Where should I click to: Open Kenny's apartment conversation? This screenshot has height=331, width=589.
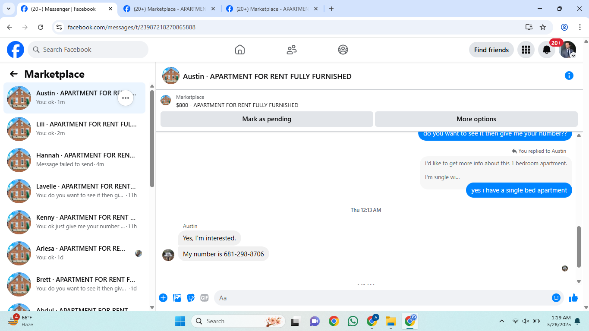(75, 222)
